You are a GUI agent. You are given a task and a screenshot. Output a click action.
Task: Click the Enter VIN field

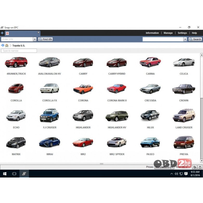(x=17, y=39)
